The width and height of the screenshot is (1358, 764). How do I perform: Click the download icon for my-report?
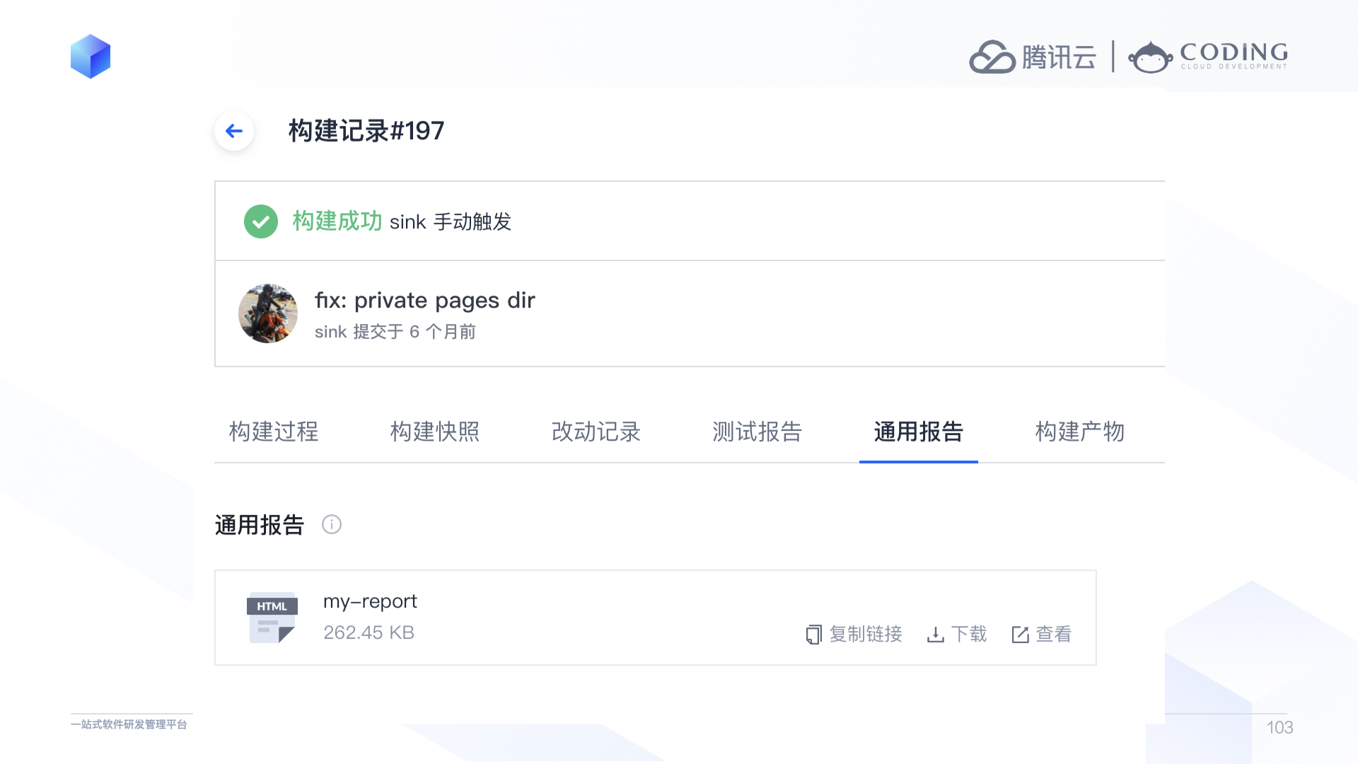point(935,635)
